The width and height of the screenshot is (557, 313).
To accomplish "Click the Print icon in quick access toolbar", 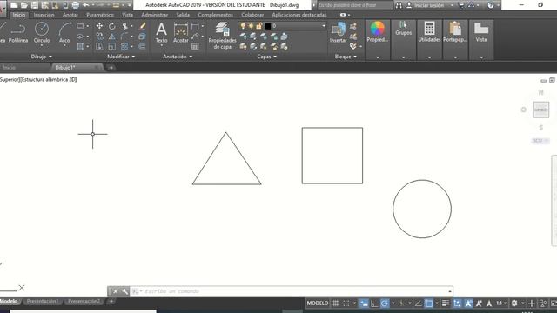I will (x=76, y=5).
